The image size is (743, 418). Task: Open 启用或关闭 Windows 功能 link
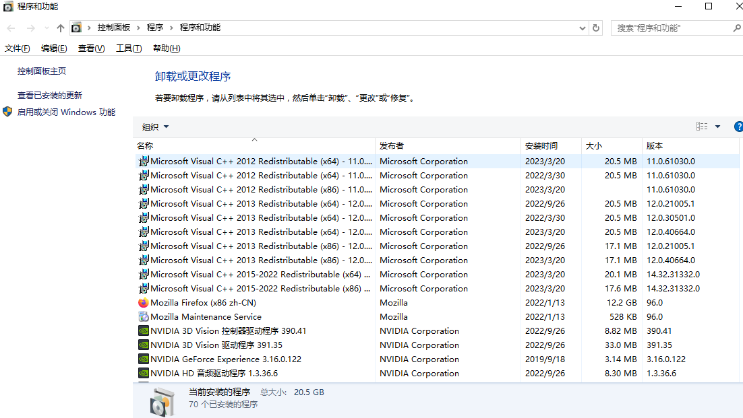(66, 112)
